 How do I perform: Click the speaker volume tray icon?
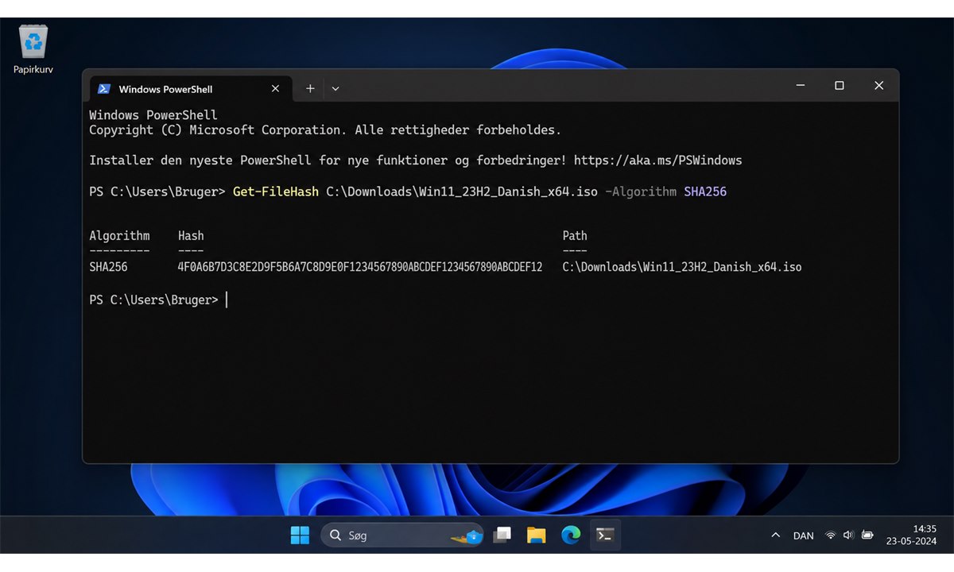[x=848, y=535]
